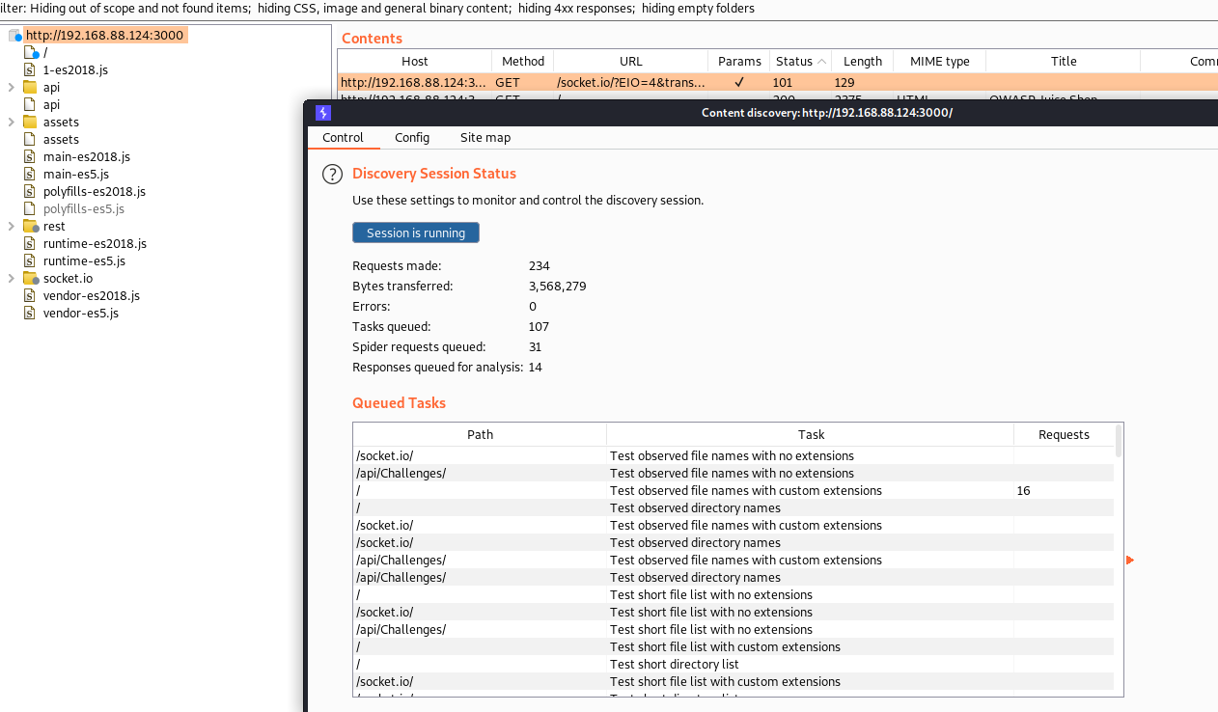Select the rest folder icon in site tree

coord(30,227)
